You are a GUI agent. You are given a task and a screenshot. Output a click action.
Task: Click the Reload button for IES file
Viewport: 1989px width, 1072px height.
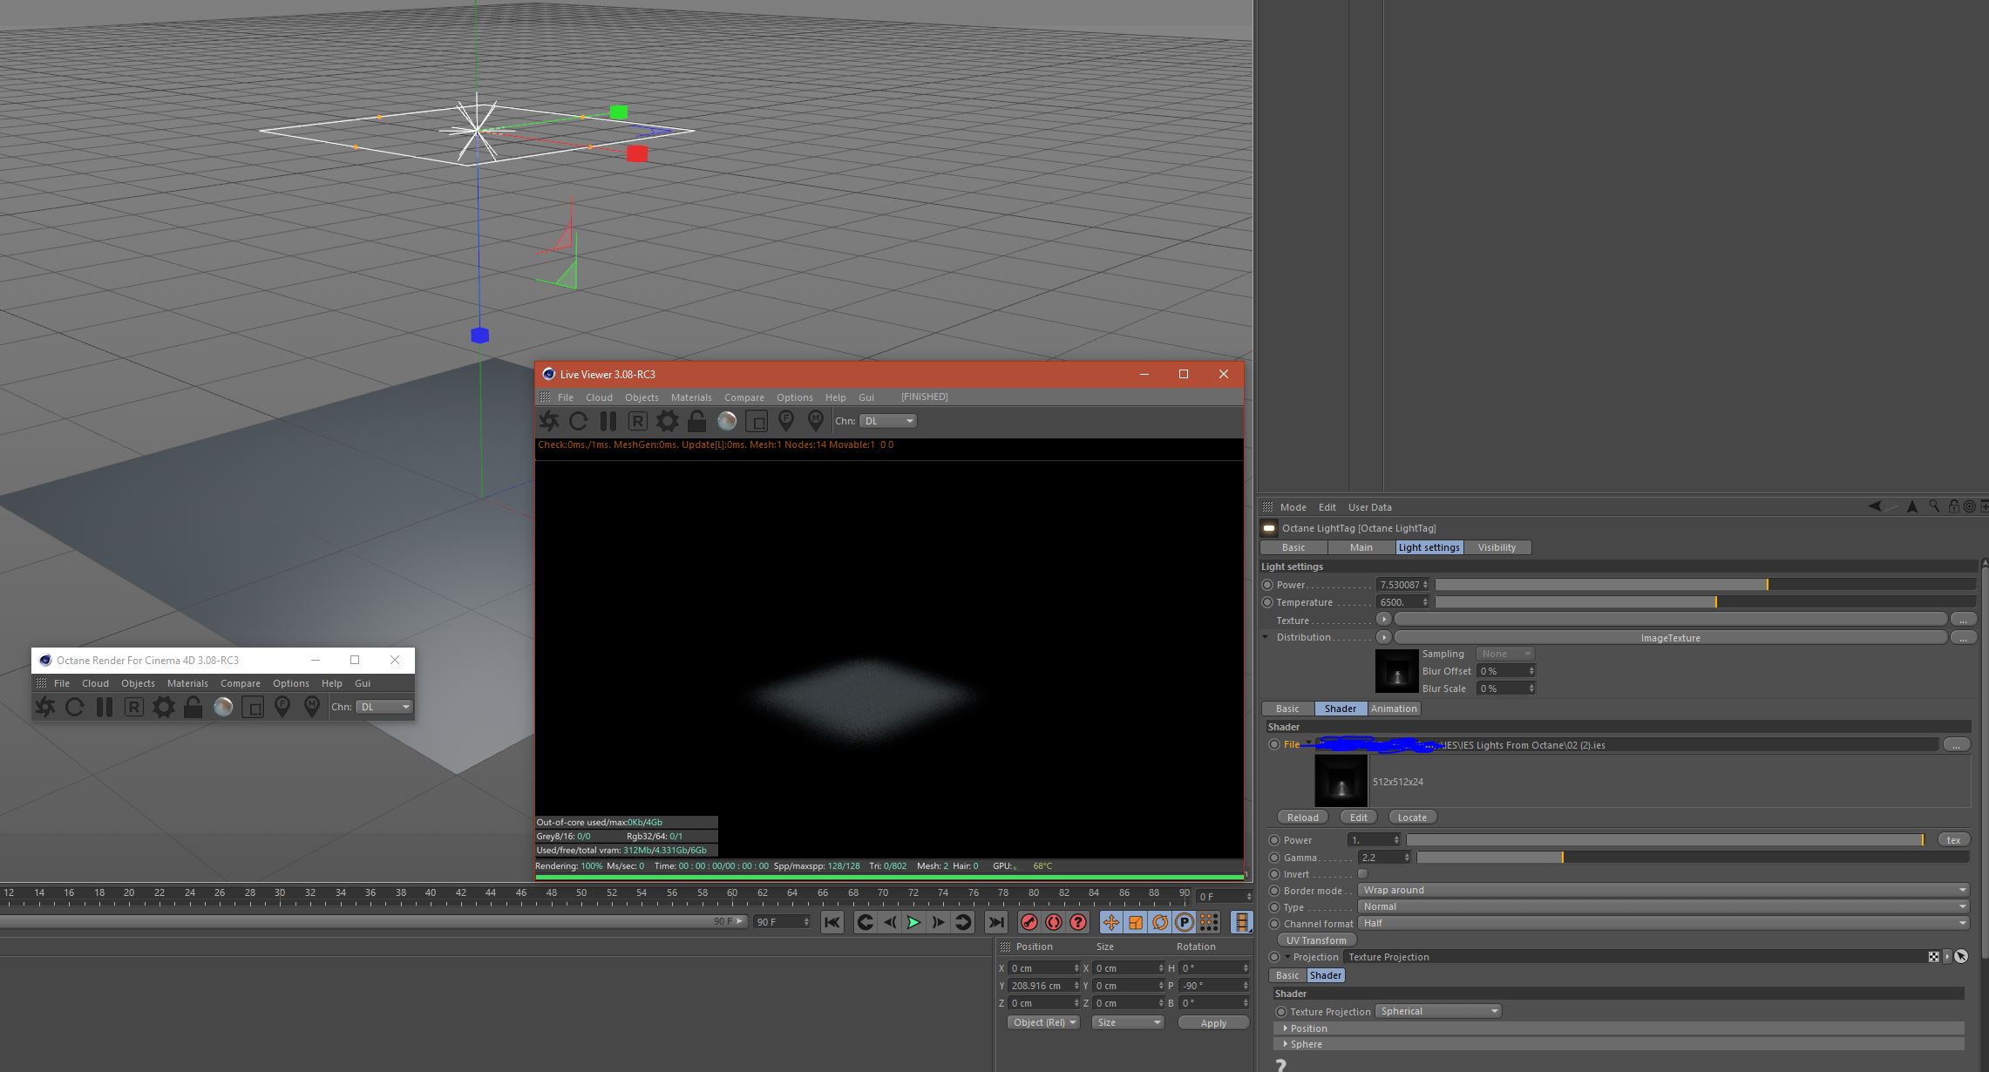[x=1302, y=818]
